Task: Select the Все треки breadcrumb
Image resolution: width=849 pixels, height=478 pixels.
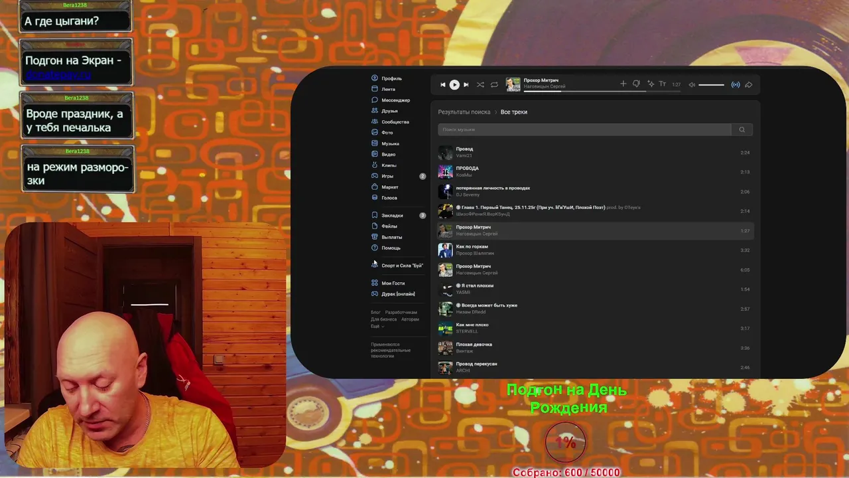Action: pos(514,112)
